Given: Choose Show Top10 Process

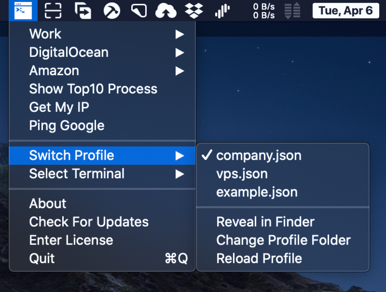Looking at the screenshot, I should point(93,89).
